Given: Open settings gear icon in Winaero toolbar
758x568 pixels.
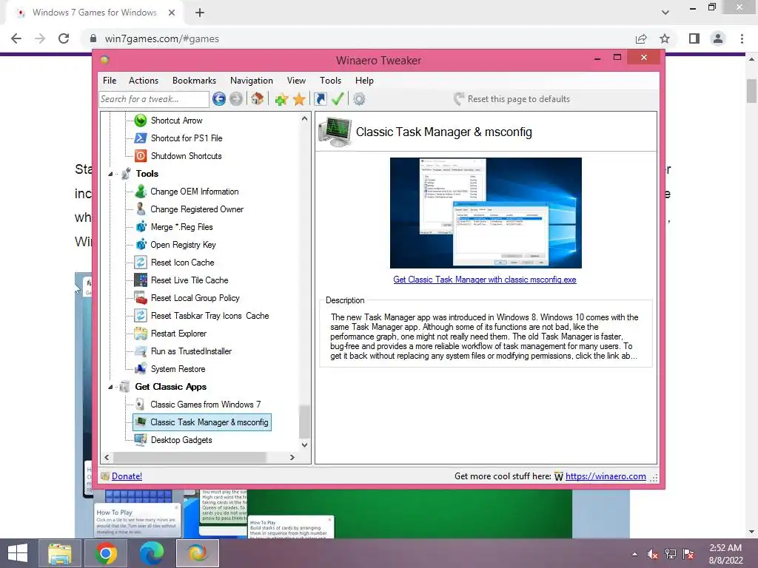Looking at the screenshot, I should [359, 99].
